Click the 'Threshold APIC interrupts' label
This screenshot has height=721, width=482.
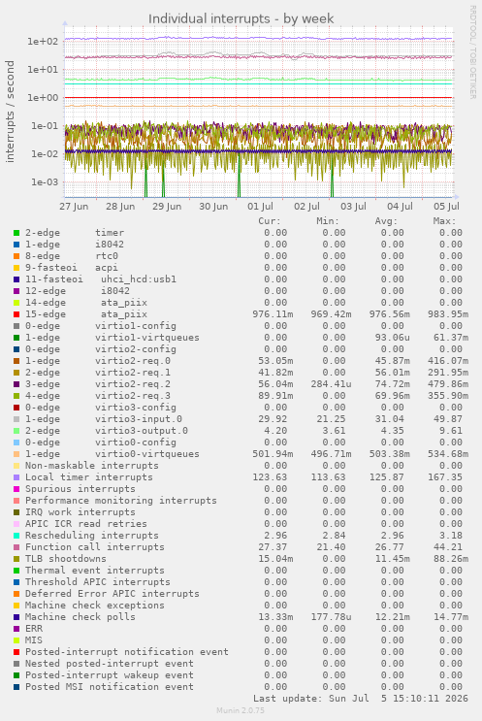point(97,582)
